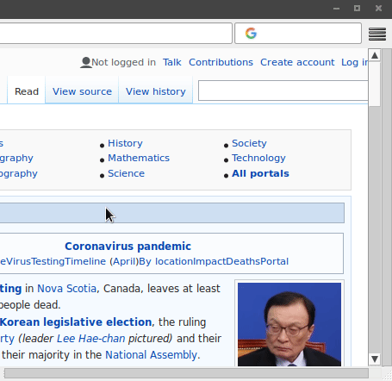This screenshot has height=381, width=392.
Task: Maximize the browser window
Action: (357, 9)
